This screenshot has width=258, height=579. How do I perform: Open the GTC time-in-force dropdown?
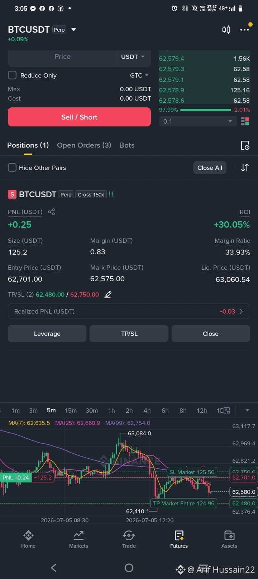[139, 75]
